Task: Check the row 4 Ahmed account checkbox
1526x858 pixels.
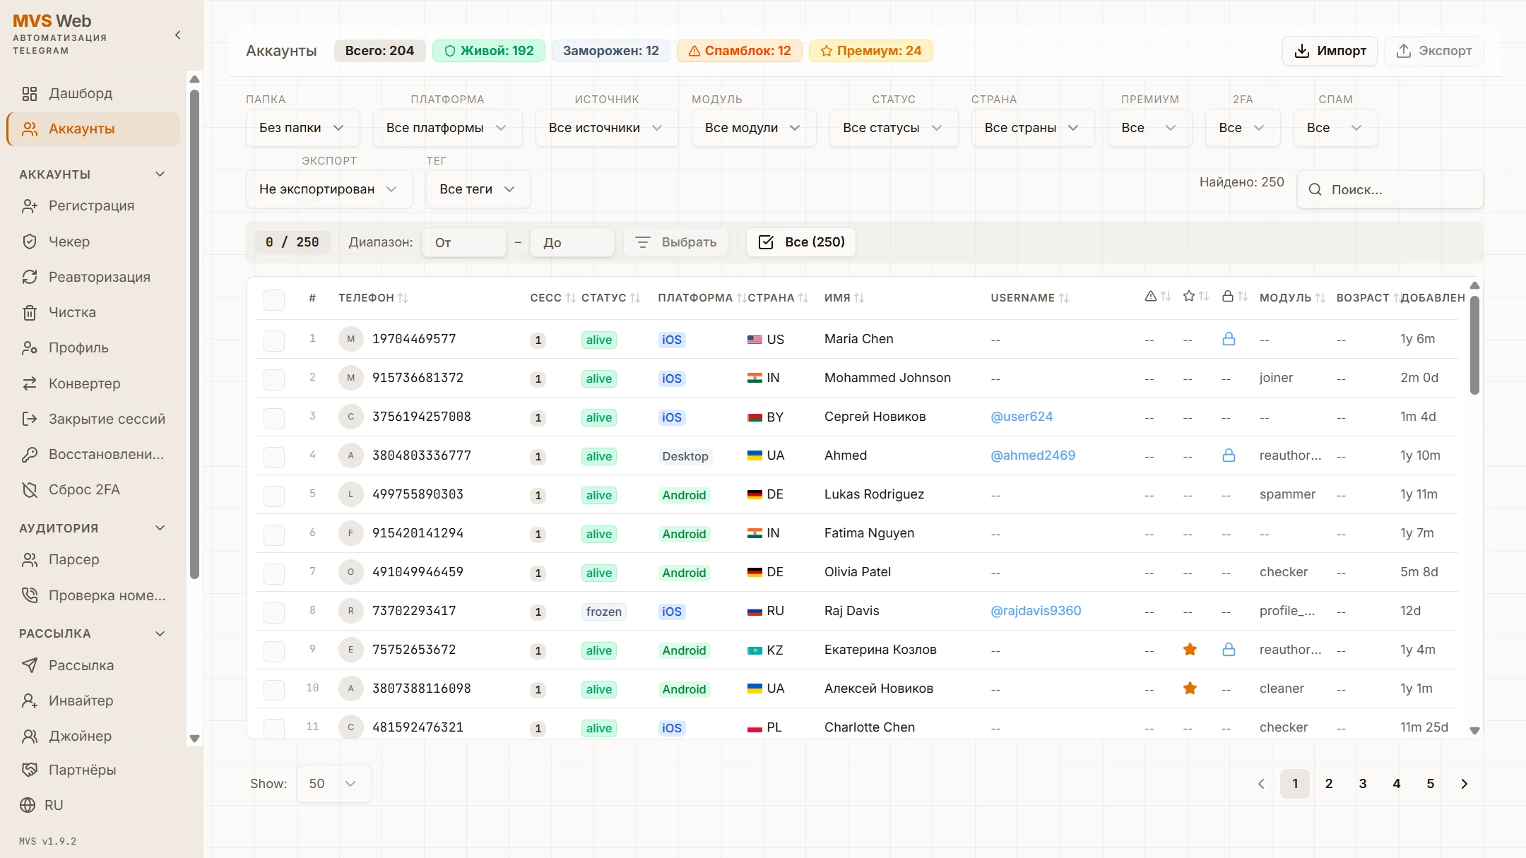Action: (x=274, y=456)
